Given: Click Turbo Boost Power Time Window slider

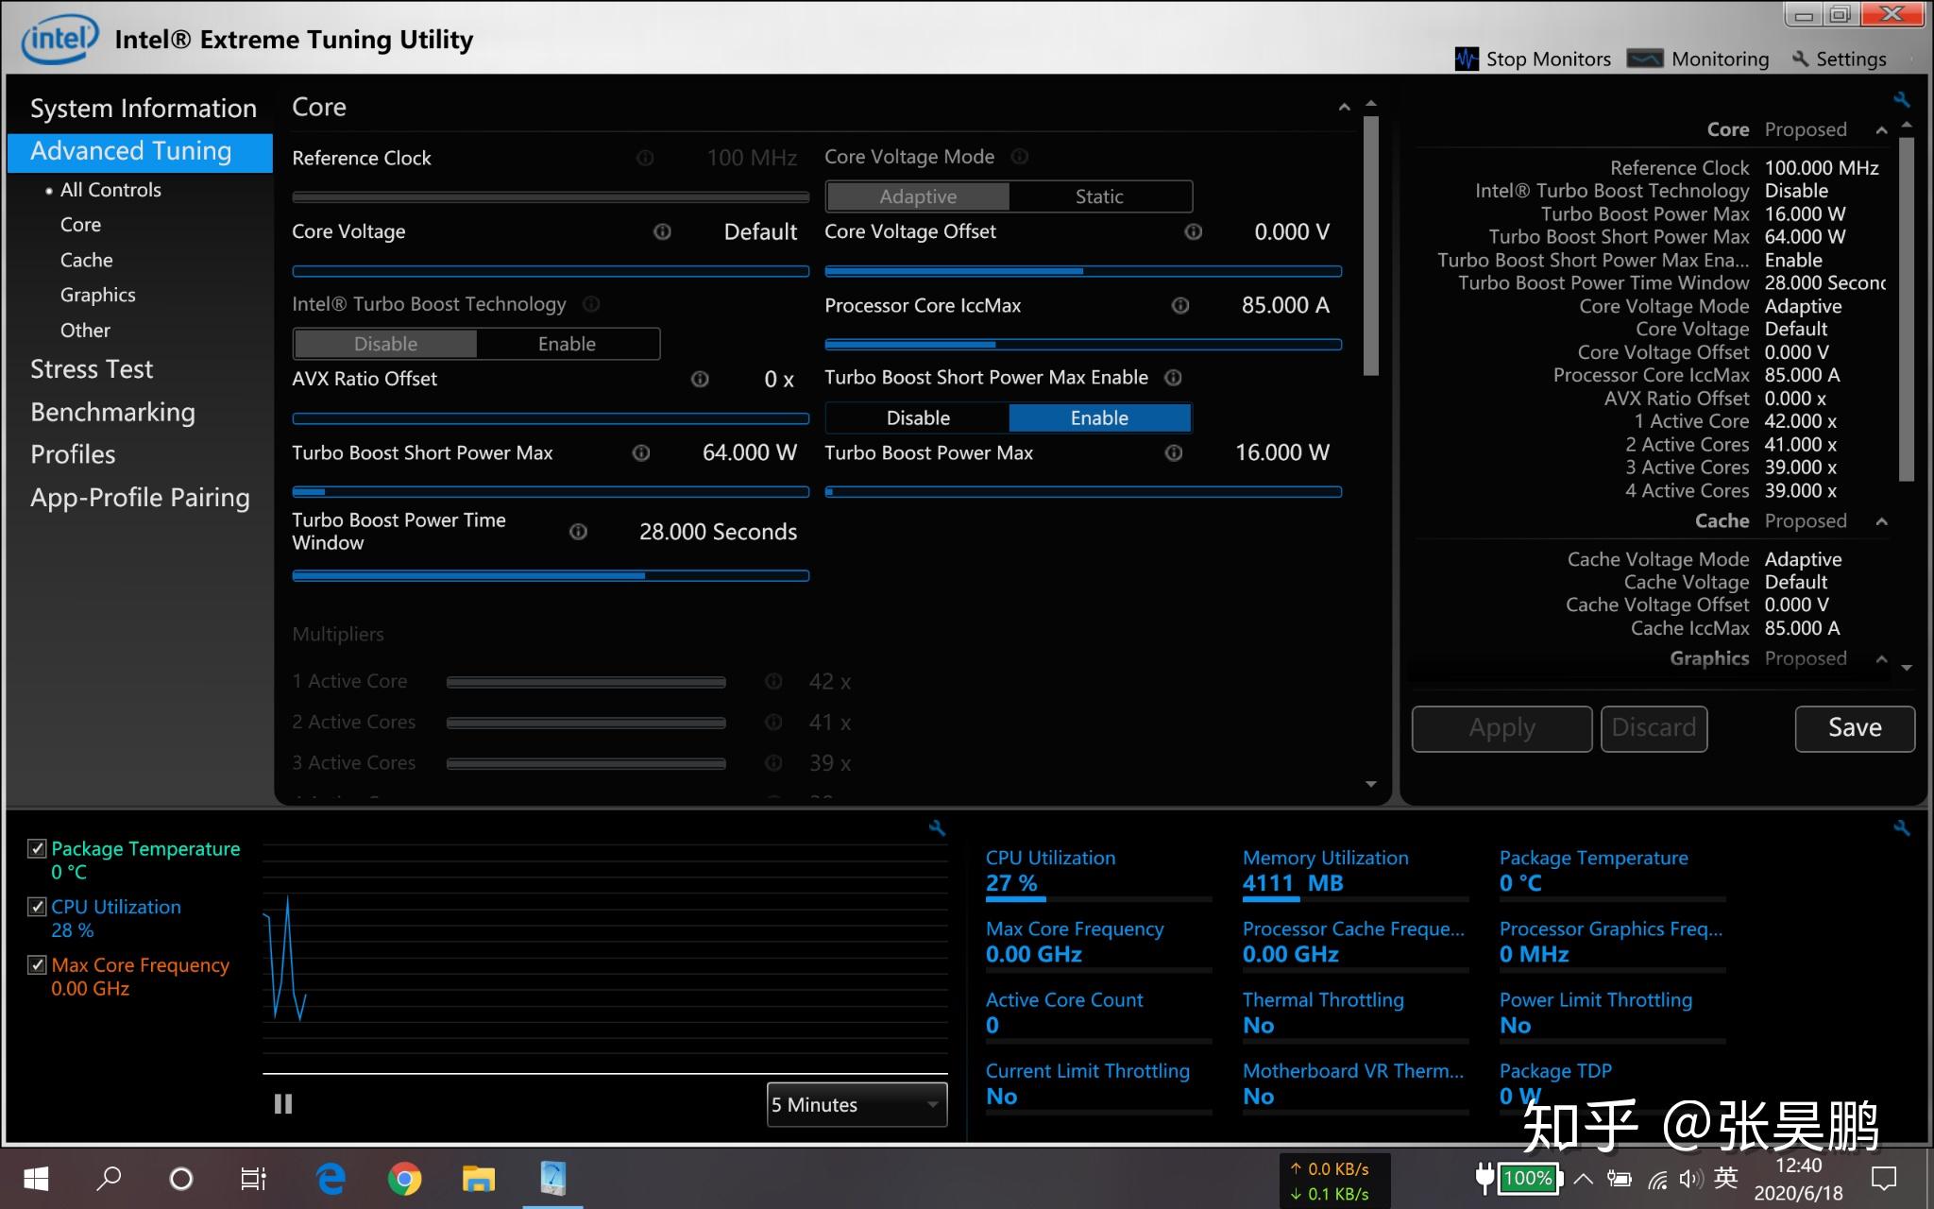Looking at the screenshot, I should (551, 575).
